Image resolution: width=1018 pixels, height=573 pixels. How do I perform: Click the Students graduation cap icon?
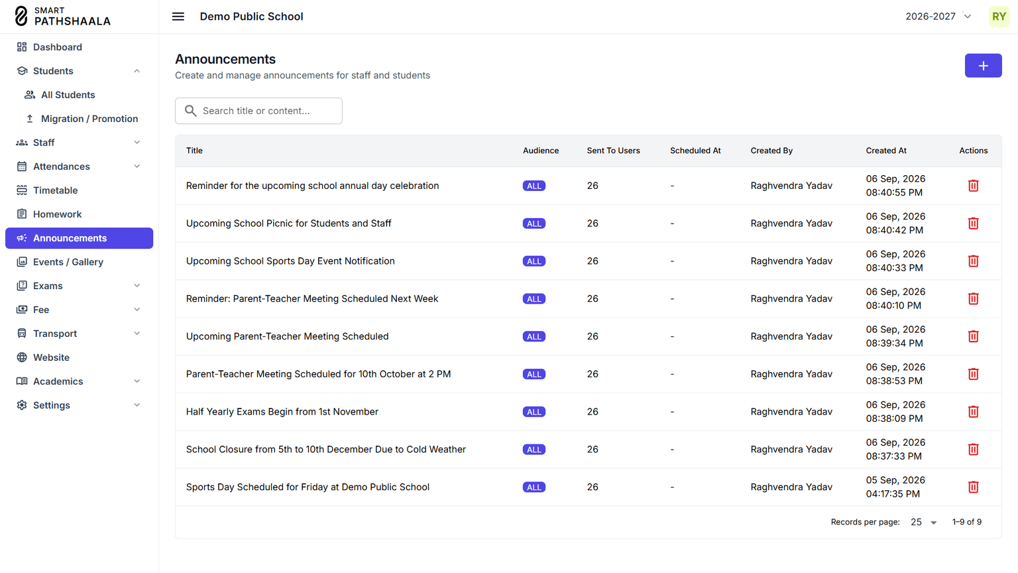point(22,71)
